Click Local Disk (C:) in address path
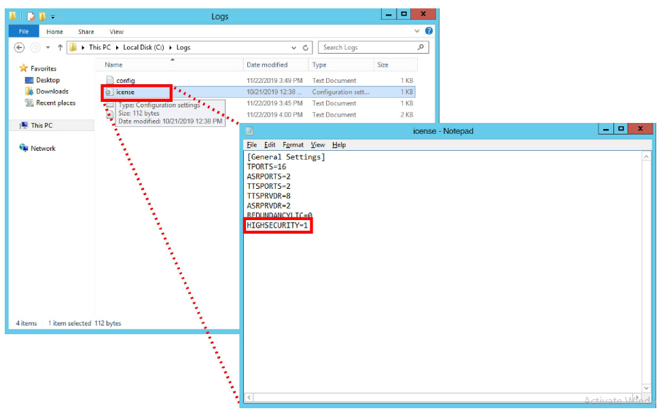The image size is (661, 415). pos(143,47)
